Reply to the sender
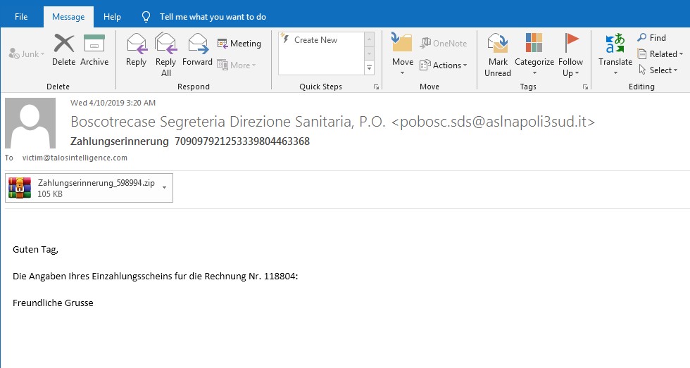The image size is (690, 368). [x=136, y=50]
